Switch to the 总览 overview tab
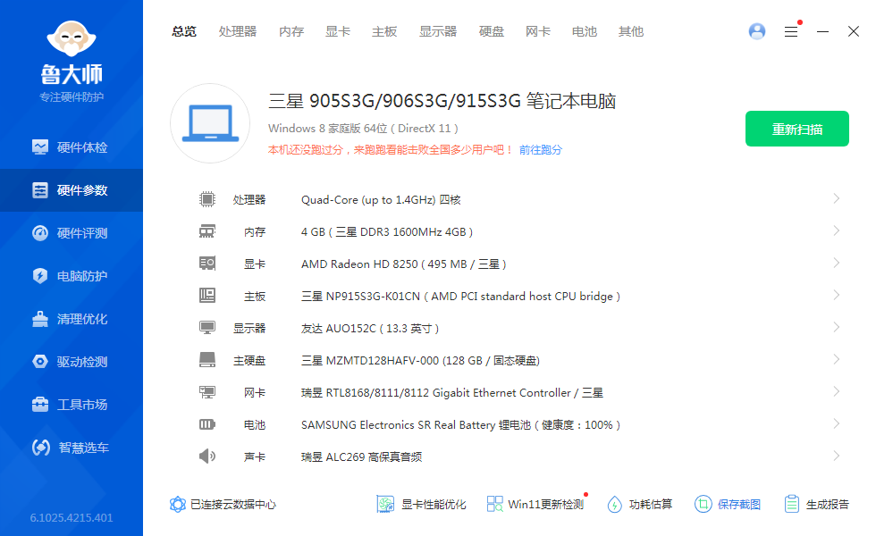876x536 pixels. tap(184, 32)
